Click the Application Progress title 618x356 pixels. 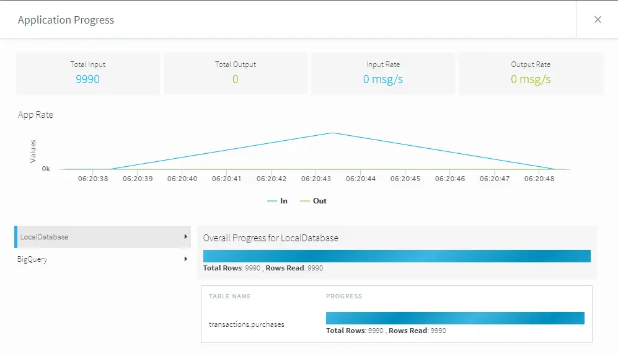coord(66,20)
